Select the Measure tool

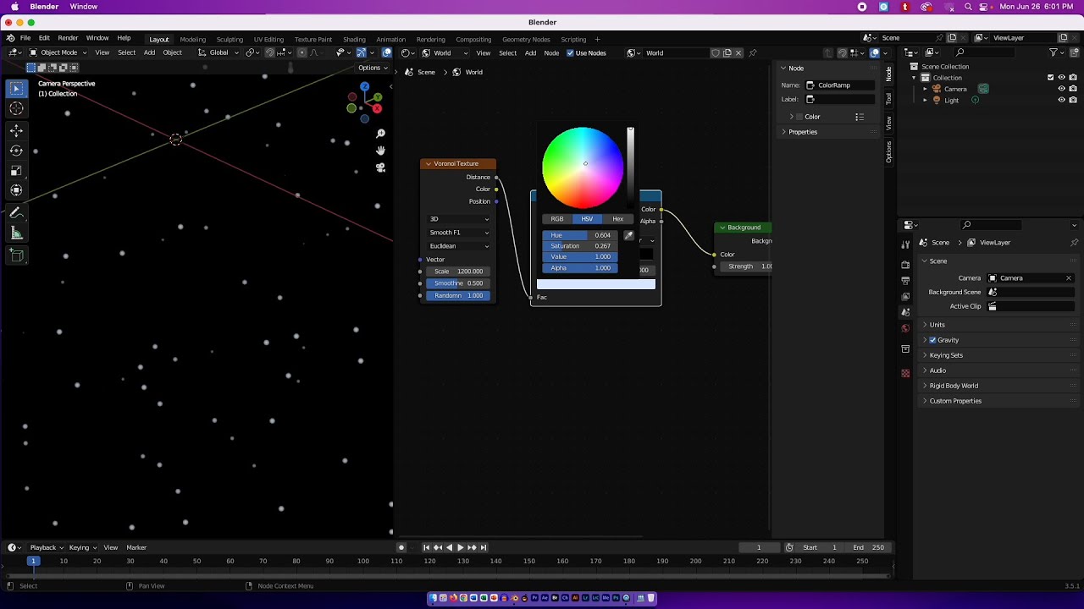click(x=16, y=233)
